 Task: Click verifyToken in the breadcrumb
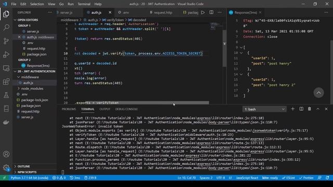click(x=116, y=20)
